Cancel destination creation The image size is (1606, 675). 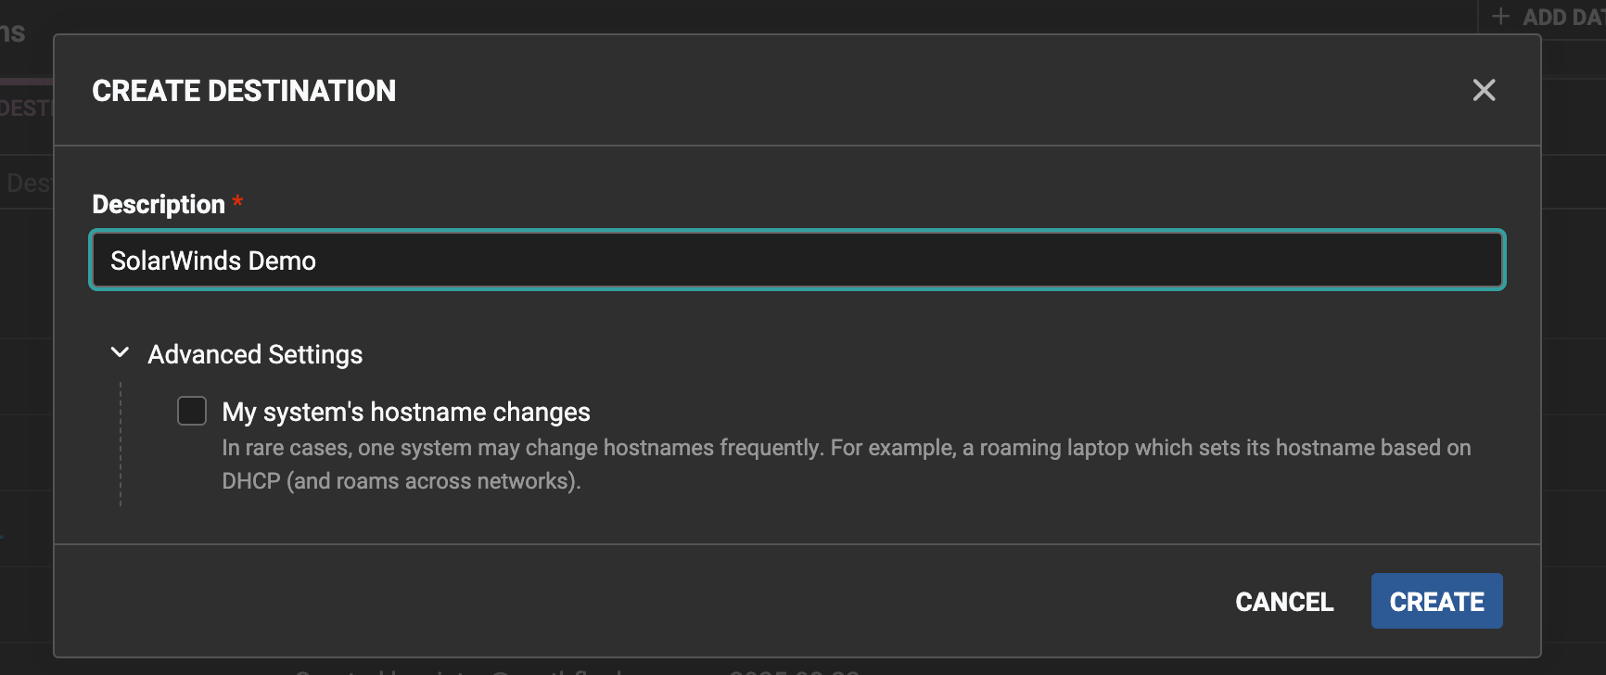tap(1284, 602)
